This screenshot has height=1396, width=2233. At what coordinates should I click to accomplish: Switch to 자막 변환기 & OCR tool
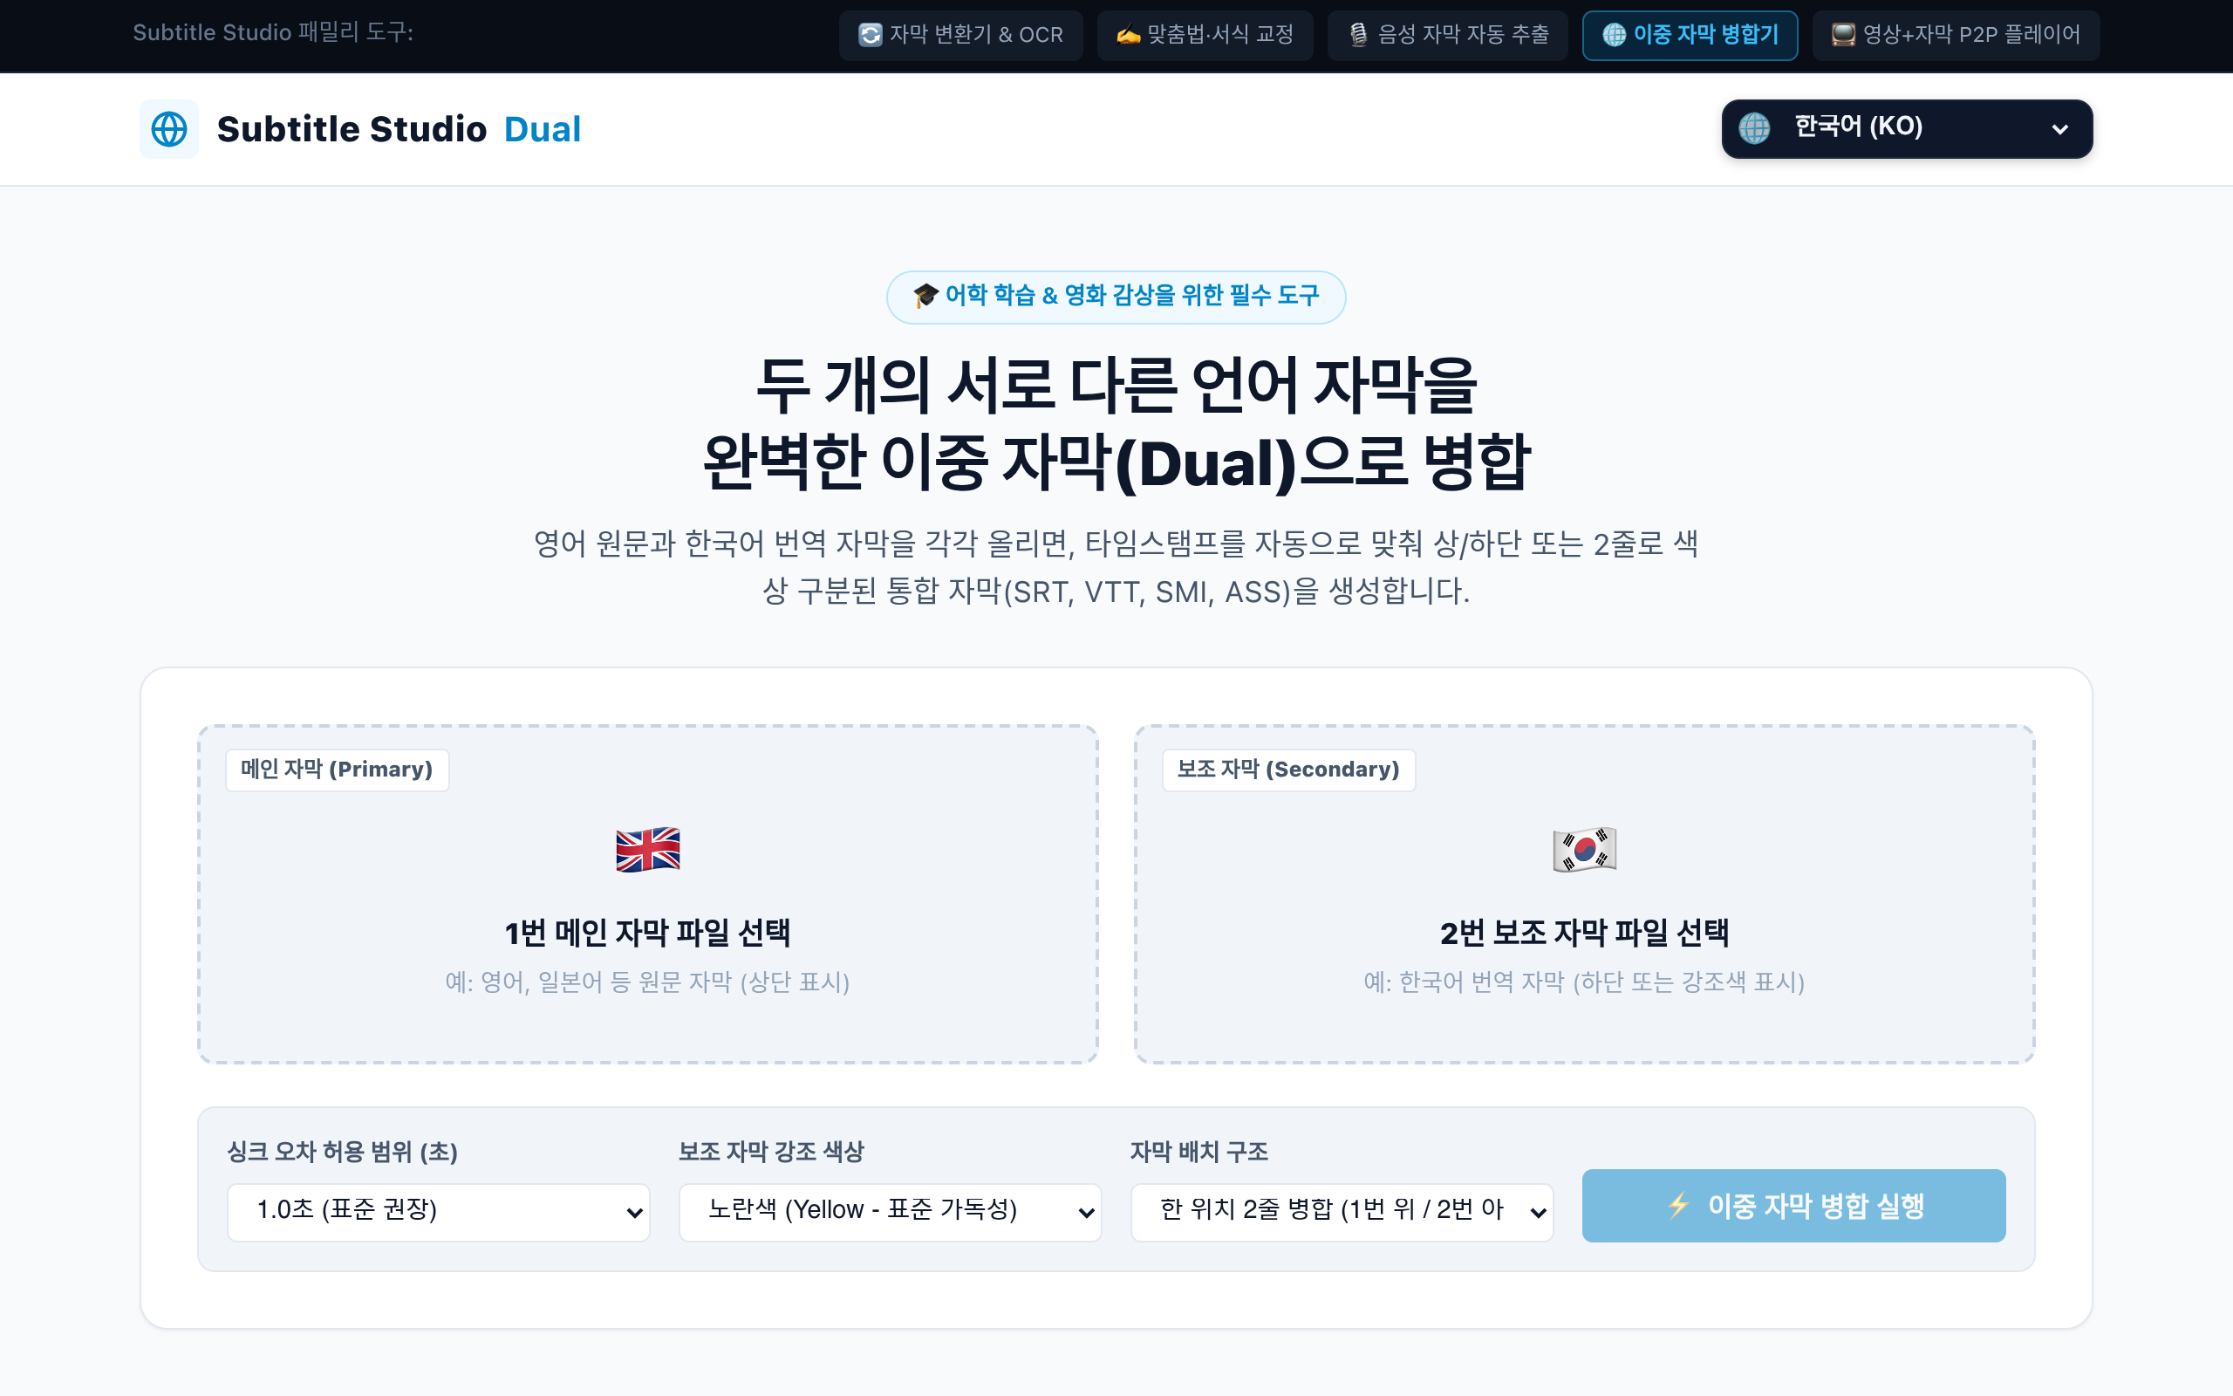(x=960, y=35)
